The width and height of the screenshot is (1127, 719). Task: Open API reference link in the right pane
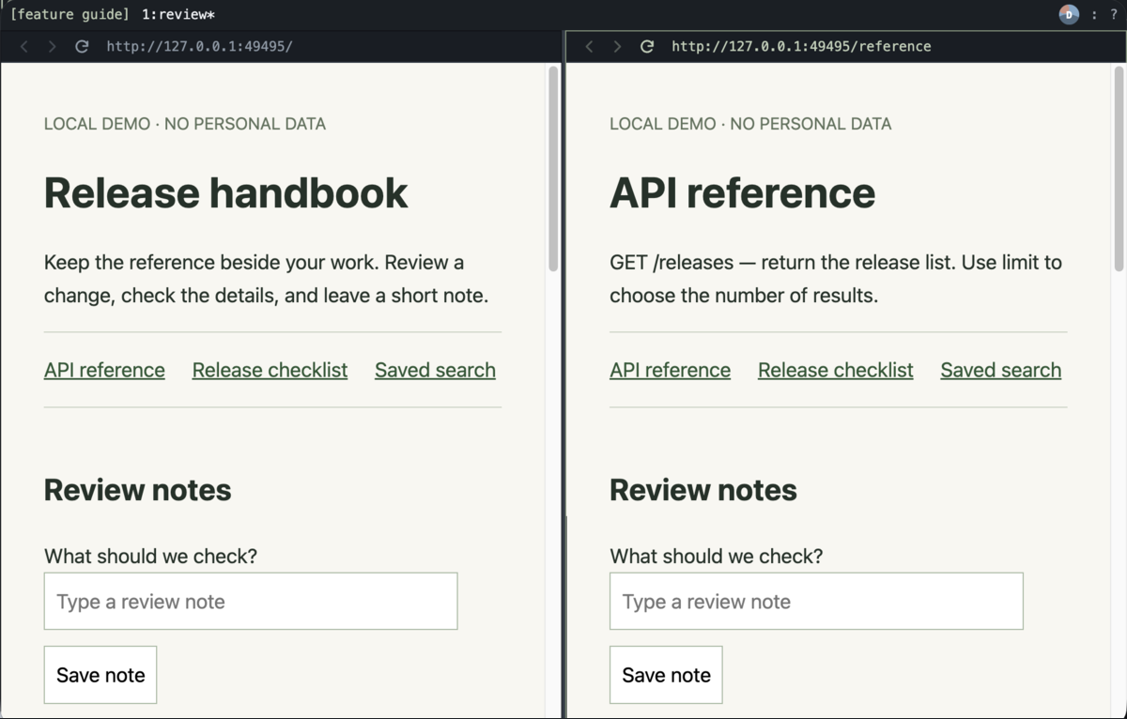[x=670, y=370]
